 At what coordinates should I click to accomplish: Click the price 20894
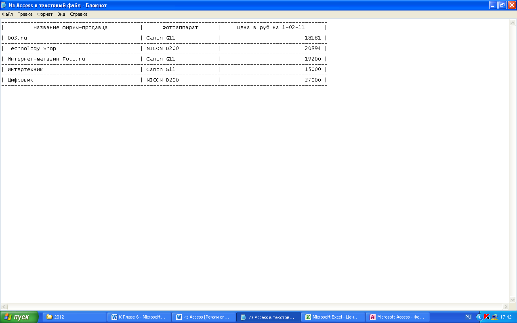(x=313, y=48)
